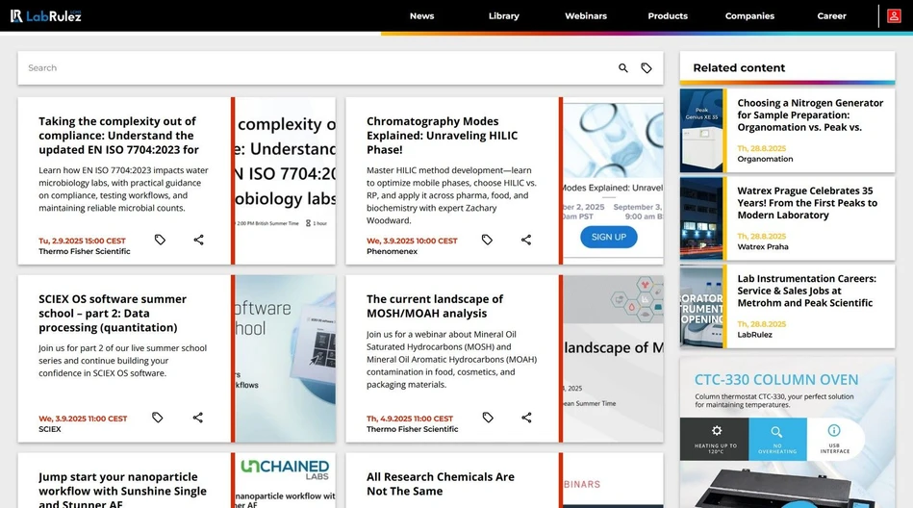913x508 pixels.
Task: Click the CTC-330 COLUMN OVEN ad heading
Action: [775, 380]
